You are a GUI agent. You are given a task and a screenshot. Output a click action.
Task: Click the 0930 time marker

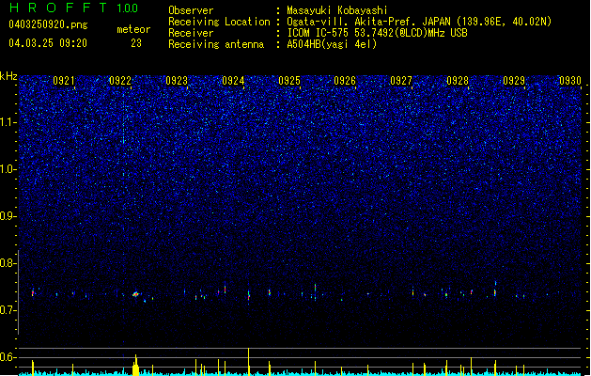click(570, 81)
